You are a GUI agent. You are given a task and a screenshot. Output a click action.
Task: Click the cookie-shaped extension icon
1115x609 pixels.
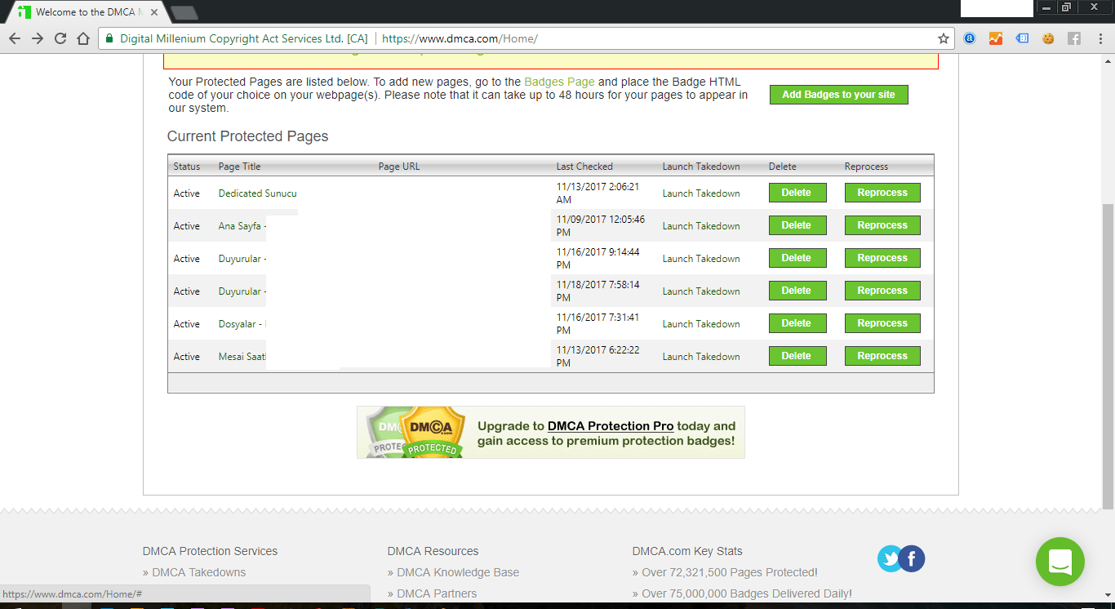1048,38
